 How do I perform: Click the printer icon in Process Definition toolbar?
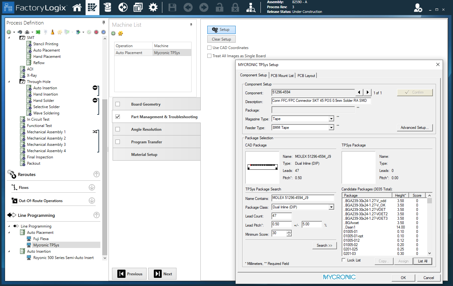click(27, 32)
